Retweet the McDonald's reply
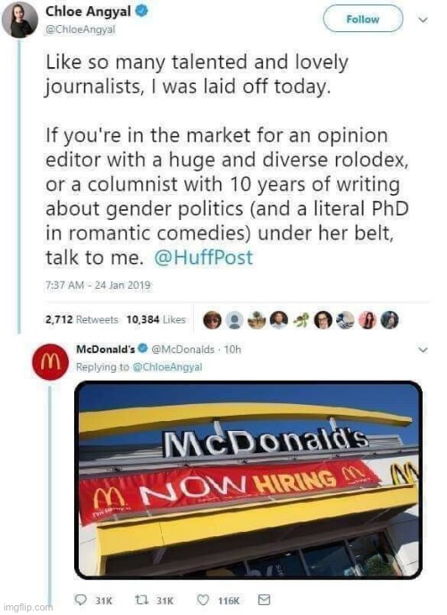The height and width of the screenshot is (615, 447). tap(140, 599)
